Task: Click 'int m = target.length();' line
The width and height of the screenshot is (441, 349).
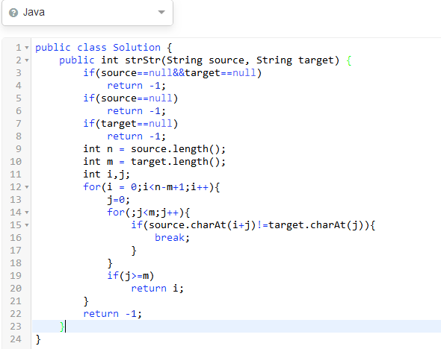Action: point(155,162)
